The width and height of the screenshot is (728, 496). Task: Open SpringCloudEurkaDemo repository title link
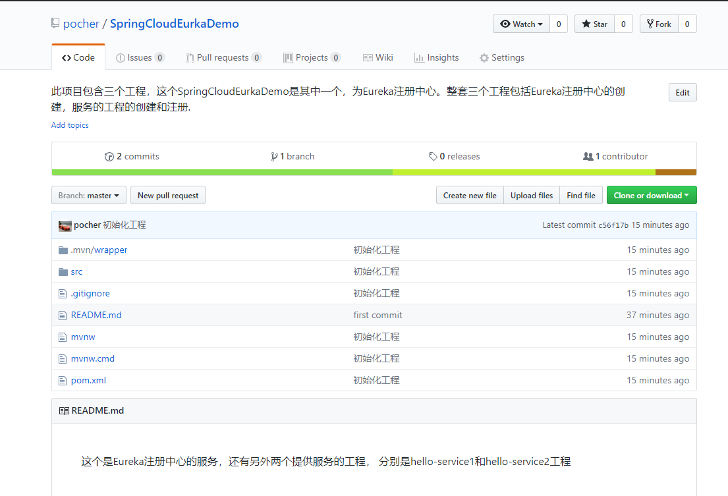(x=174, y=24)
